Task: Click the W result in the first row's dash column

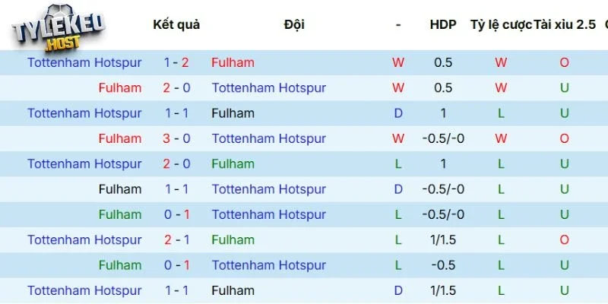Action: [398, 63]
